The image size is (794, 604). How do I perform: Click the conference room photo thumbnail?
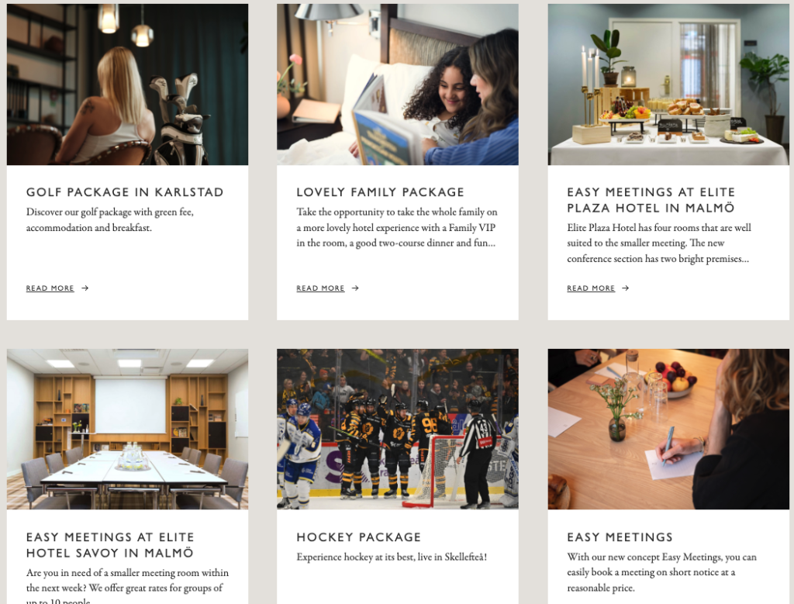point(128,429)
